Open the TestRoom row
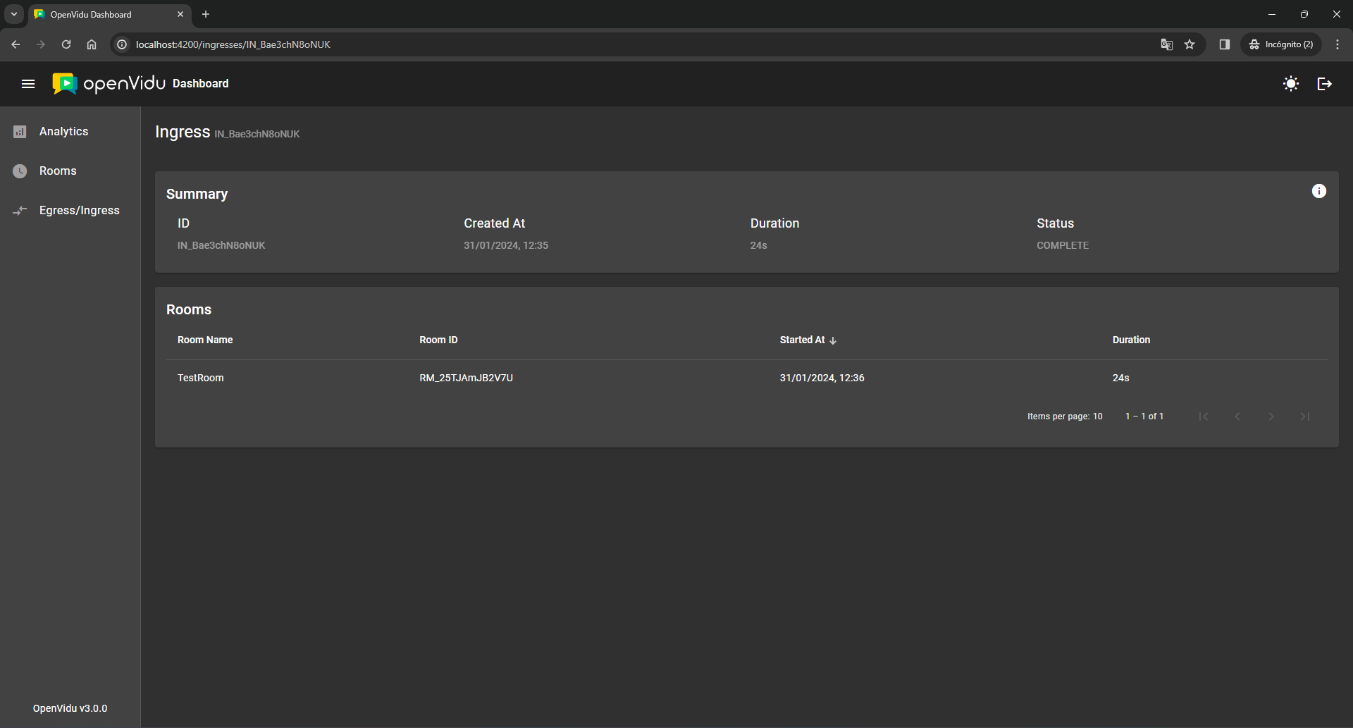The width and height of the screenshot is (1353, 728). tap(201, 378)
